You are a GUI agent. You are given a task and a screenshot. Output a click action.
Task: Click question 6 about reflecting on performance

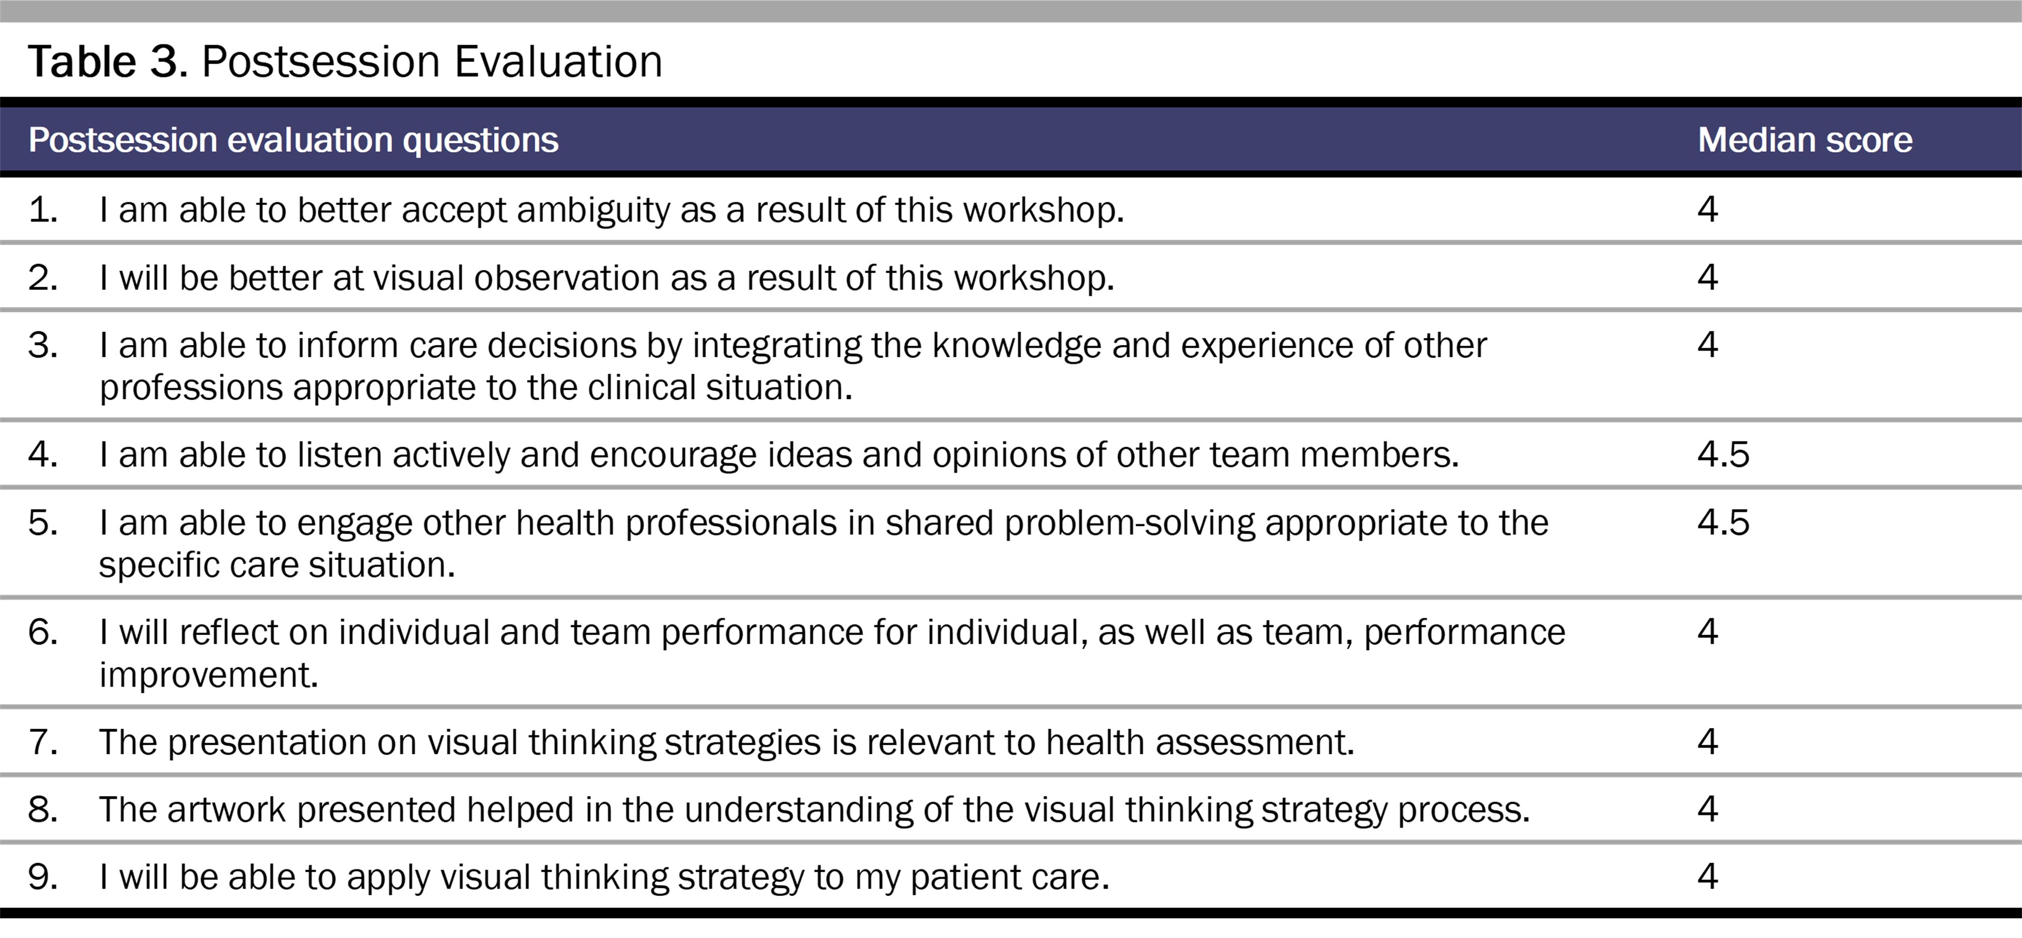coord(832,654)
